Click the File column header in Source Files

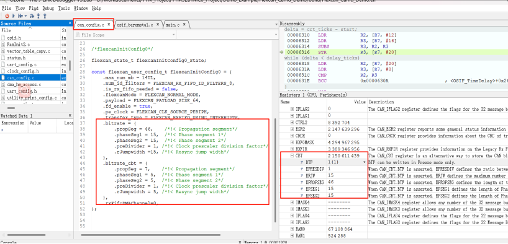30,30
